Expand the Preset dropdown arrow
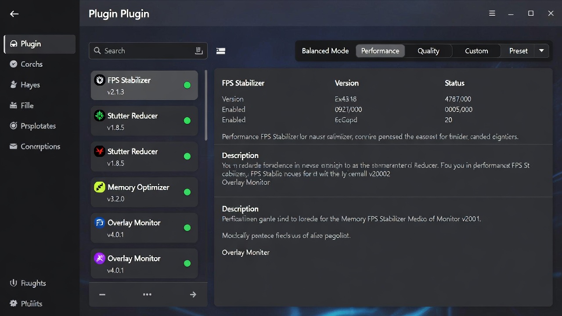 (541, 51)
